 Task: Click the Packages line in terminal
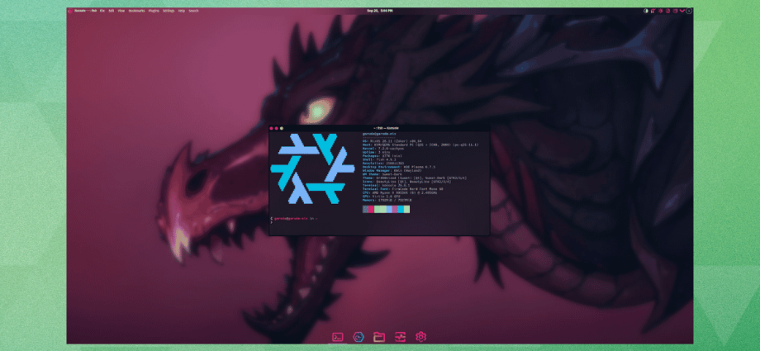click(382, 156)
